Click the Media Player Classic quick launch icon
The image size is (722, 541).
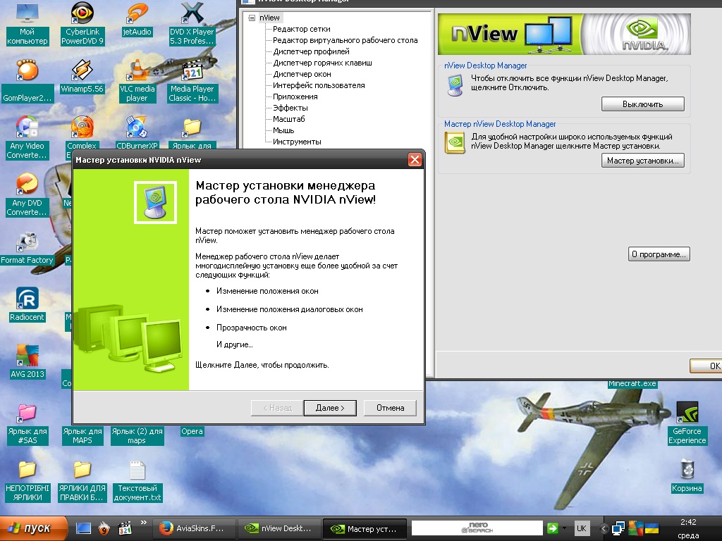[124, 528]
